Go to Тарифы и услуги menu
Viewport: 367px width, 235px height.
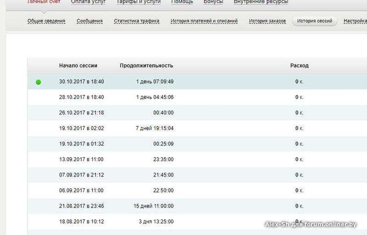click(x=139, y=2)
